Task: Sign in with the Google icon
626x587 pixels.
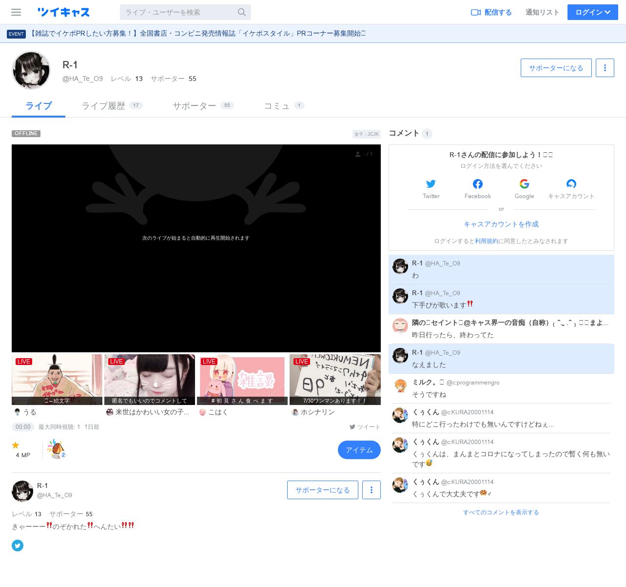Action: pyautogui.click(x=525, y=184)
